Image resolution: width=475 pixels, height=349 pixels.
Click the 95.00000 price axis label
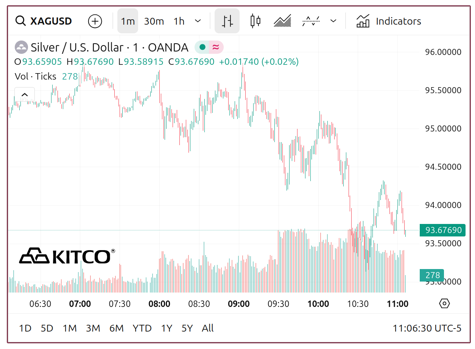point(443,128)
